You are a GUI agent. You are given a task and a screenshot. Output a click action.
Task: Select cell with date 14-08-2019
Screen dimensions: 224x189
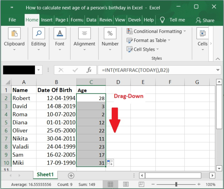(x=56, y=106)
